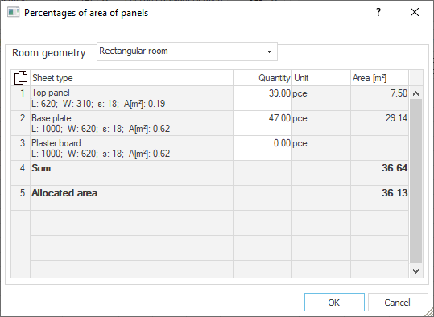Click the copy table icon in header

(x=21, y=78)
